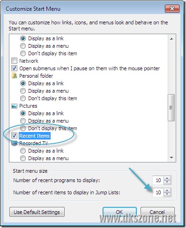Click the highlighted Recent Items label

(x=35, y=136)
